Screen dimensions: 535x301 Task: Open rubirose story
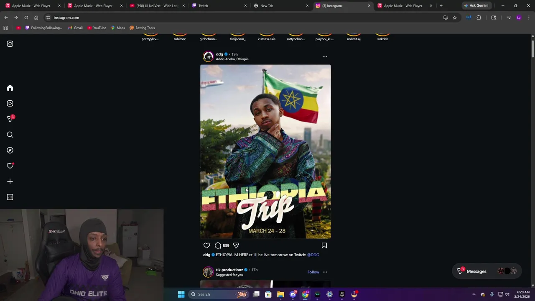pos(180,37)
